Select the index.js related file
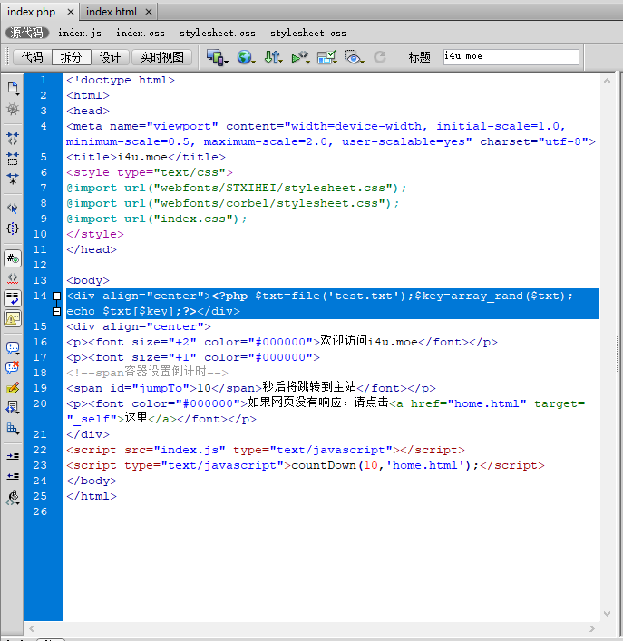 pos(80,33)
